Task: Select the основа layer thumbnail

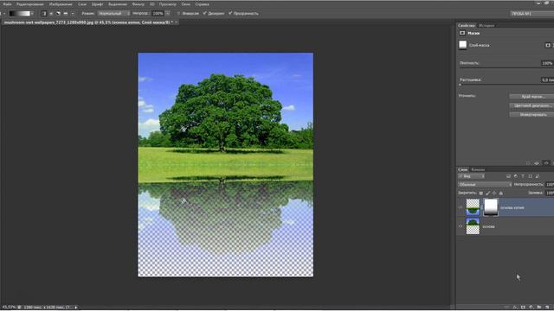Action: pyautogui.click(x=473, y=226)
